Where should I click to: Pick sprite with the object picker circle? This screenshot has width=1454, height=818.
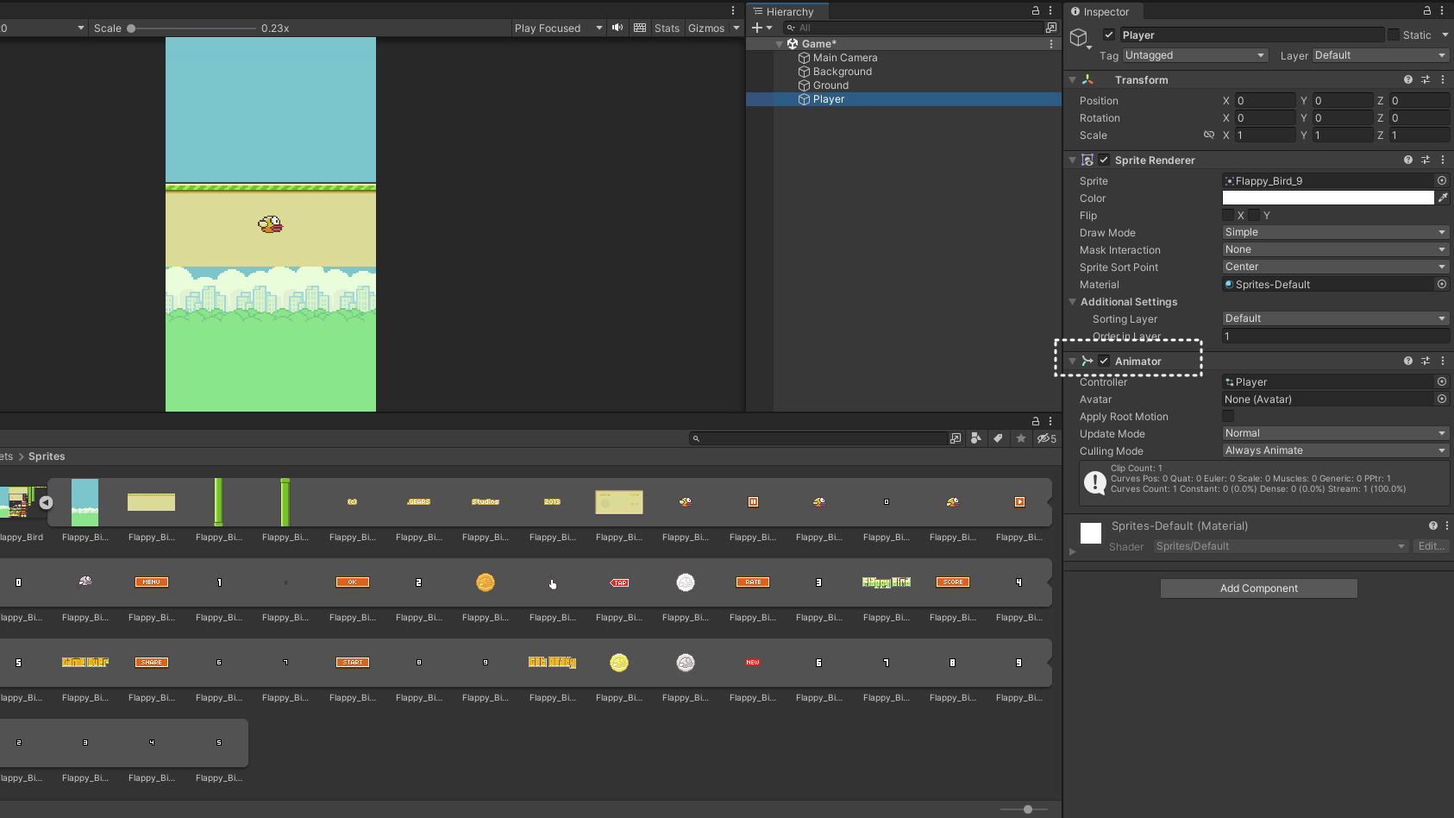1442,180
